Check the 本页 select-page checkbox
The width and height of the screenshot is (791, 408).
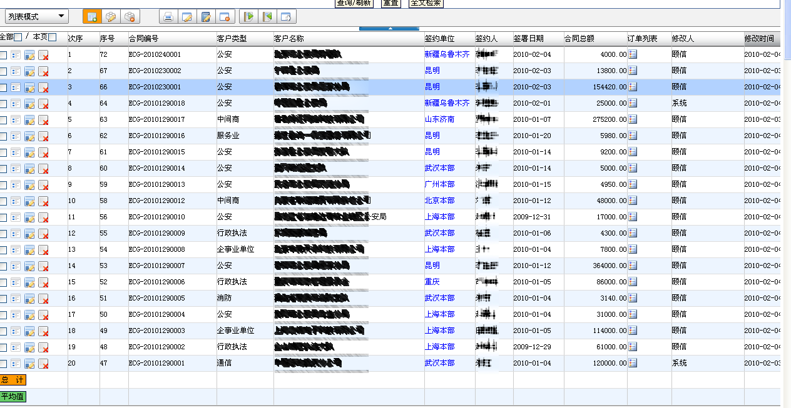(x=53, y=37)
